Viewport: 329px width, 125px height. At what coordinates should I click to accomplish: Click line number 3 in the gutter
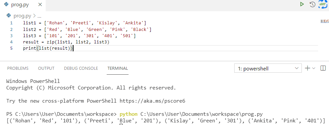click(11, 36)
